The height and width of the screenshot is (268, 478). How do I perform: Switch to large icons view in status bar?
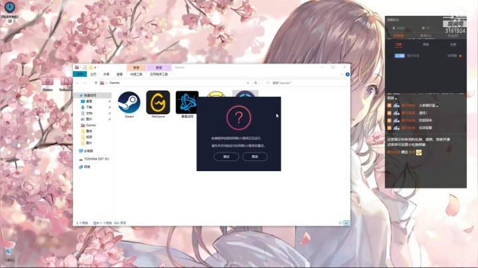pyautogui.click(x=347, y=224)
